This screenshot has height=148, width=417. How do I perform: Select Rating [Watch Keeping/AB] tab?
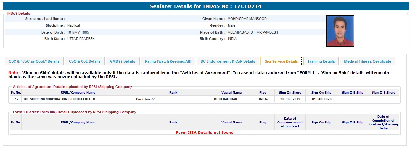[168, 61]
